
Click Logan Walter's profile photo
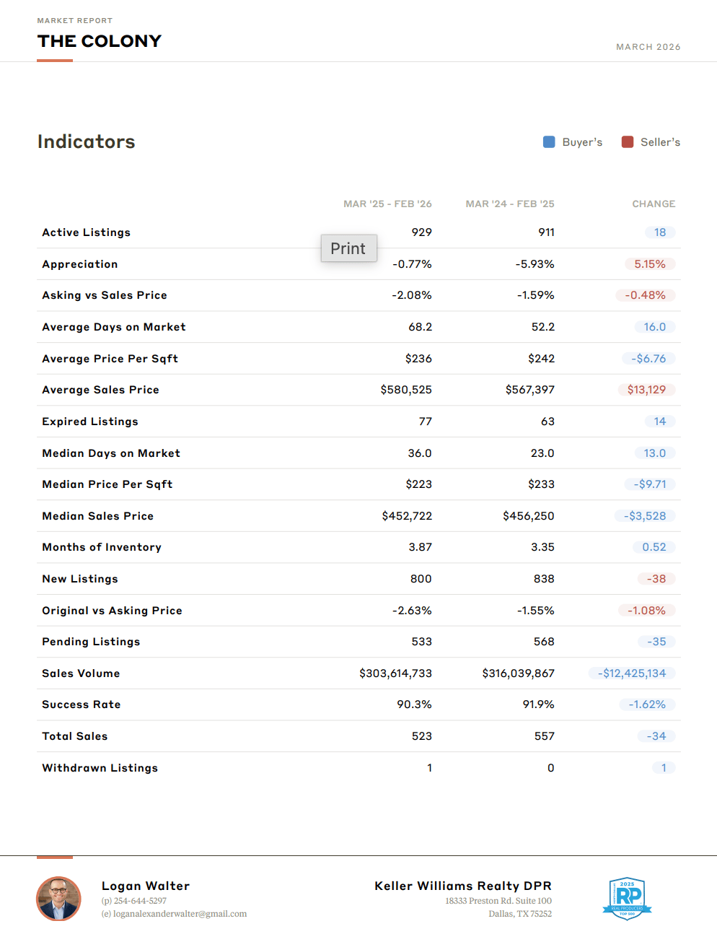tap(58, 899)
